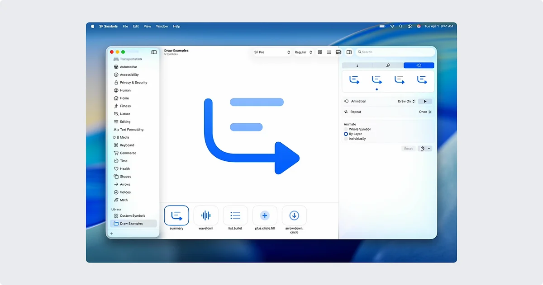The width and height of the screenshot is (543, 285).
Task: Open the Help menu
Action: pos(176,26)
